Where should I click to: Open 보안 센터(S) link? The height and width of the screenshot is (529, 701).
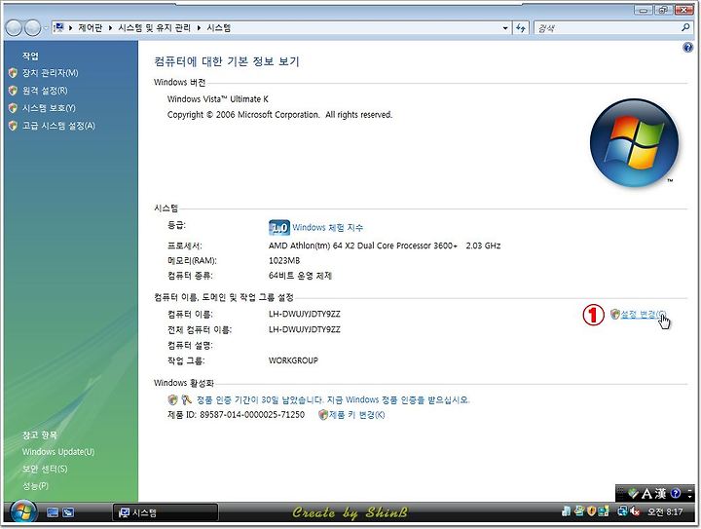(x=45, y=469)
